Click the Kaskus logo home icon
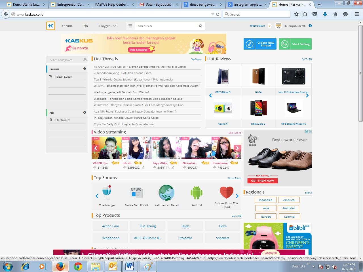This screenshot has height=272, width=363. 50,26
